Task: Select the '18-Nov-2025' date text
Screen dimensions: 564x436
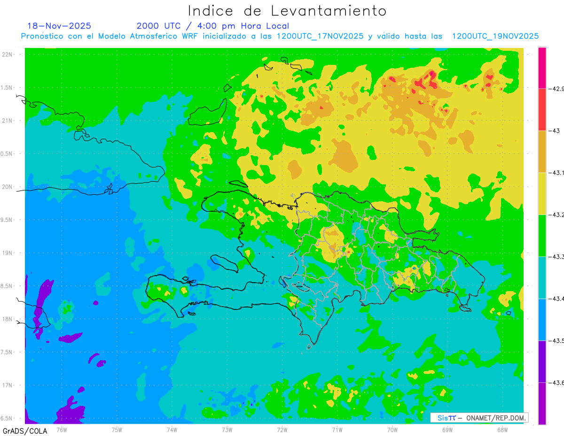Action: click(60, 26)
